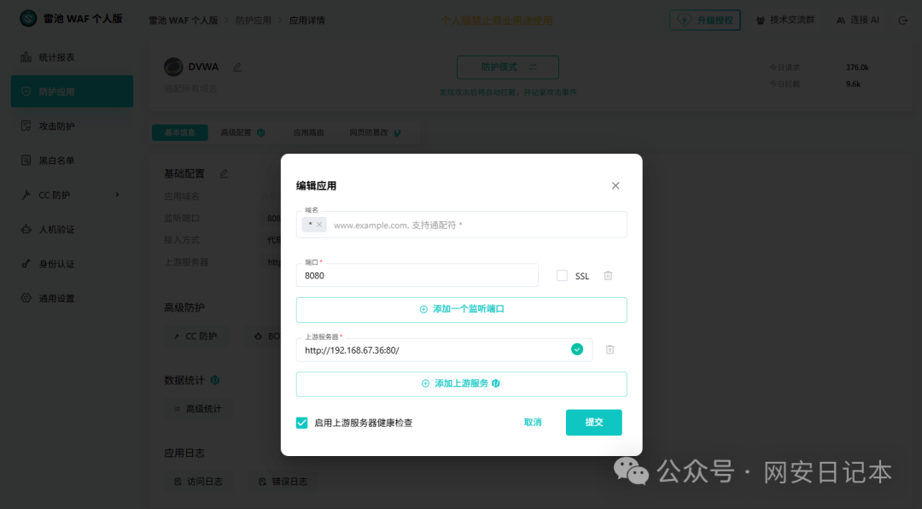922x509 pixels.
Task: Open 错误日志 under 应用日志
Action: tap(283, 482)
